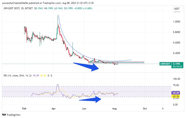The height and width of the screenshot is (118, 186).
Task: Open the USDT currency selector
Action: [176, 9]
